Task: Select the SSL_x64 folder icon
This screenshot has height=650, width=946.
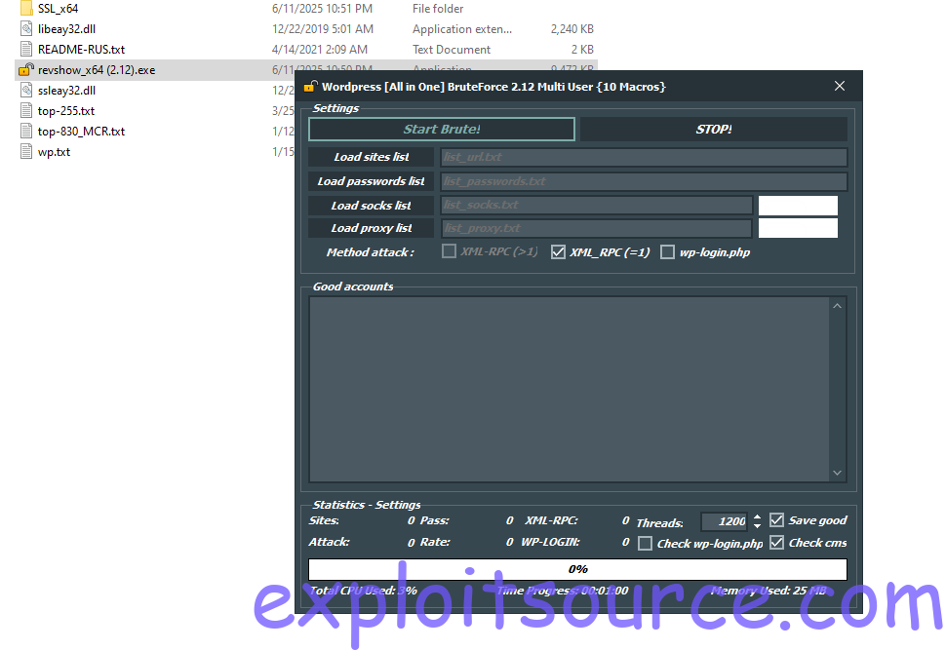Action: 26,9
